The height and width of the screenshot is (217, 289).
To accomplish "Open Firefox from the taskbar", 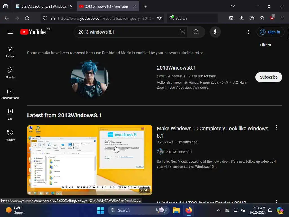I will 189,210.
